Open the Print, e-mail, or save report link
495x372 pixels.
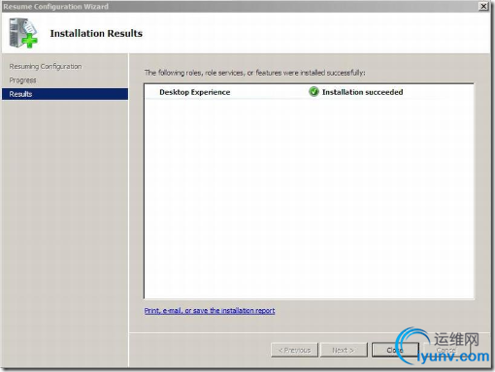tap(210, 311)
